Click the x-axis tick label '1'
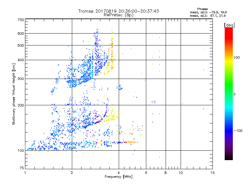The height and width of the screenshot is (188, 250). 25,173
